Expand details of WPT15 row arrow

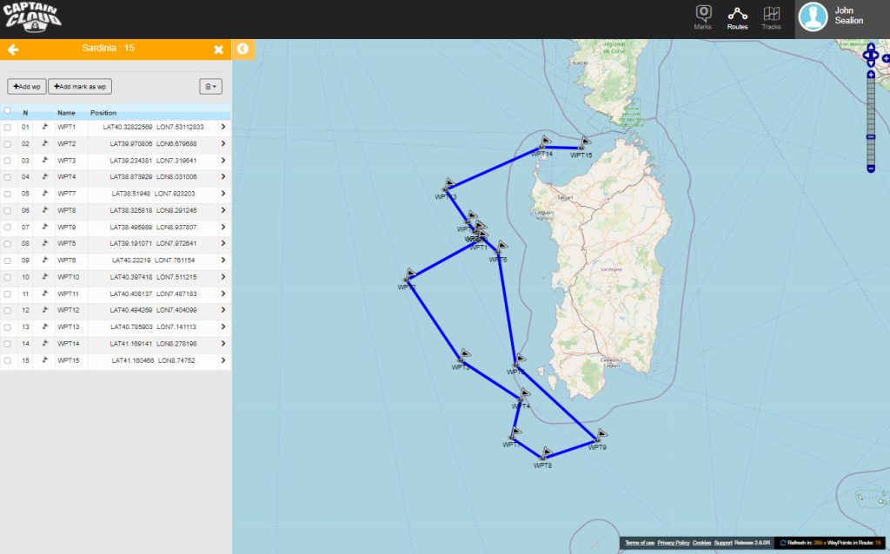point(223,360)
